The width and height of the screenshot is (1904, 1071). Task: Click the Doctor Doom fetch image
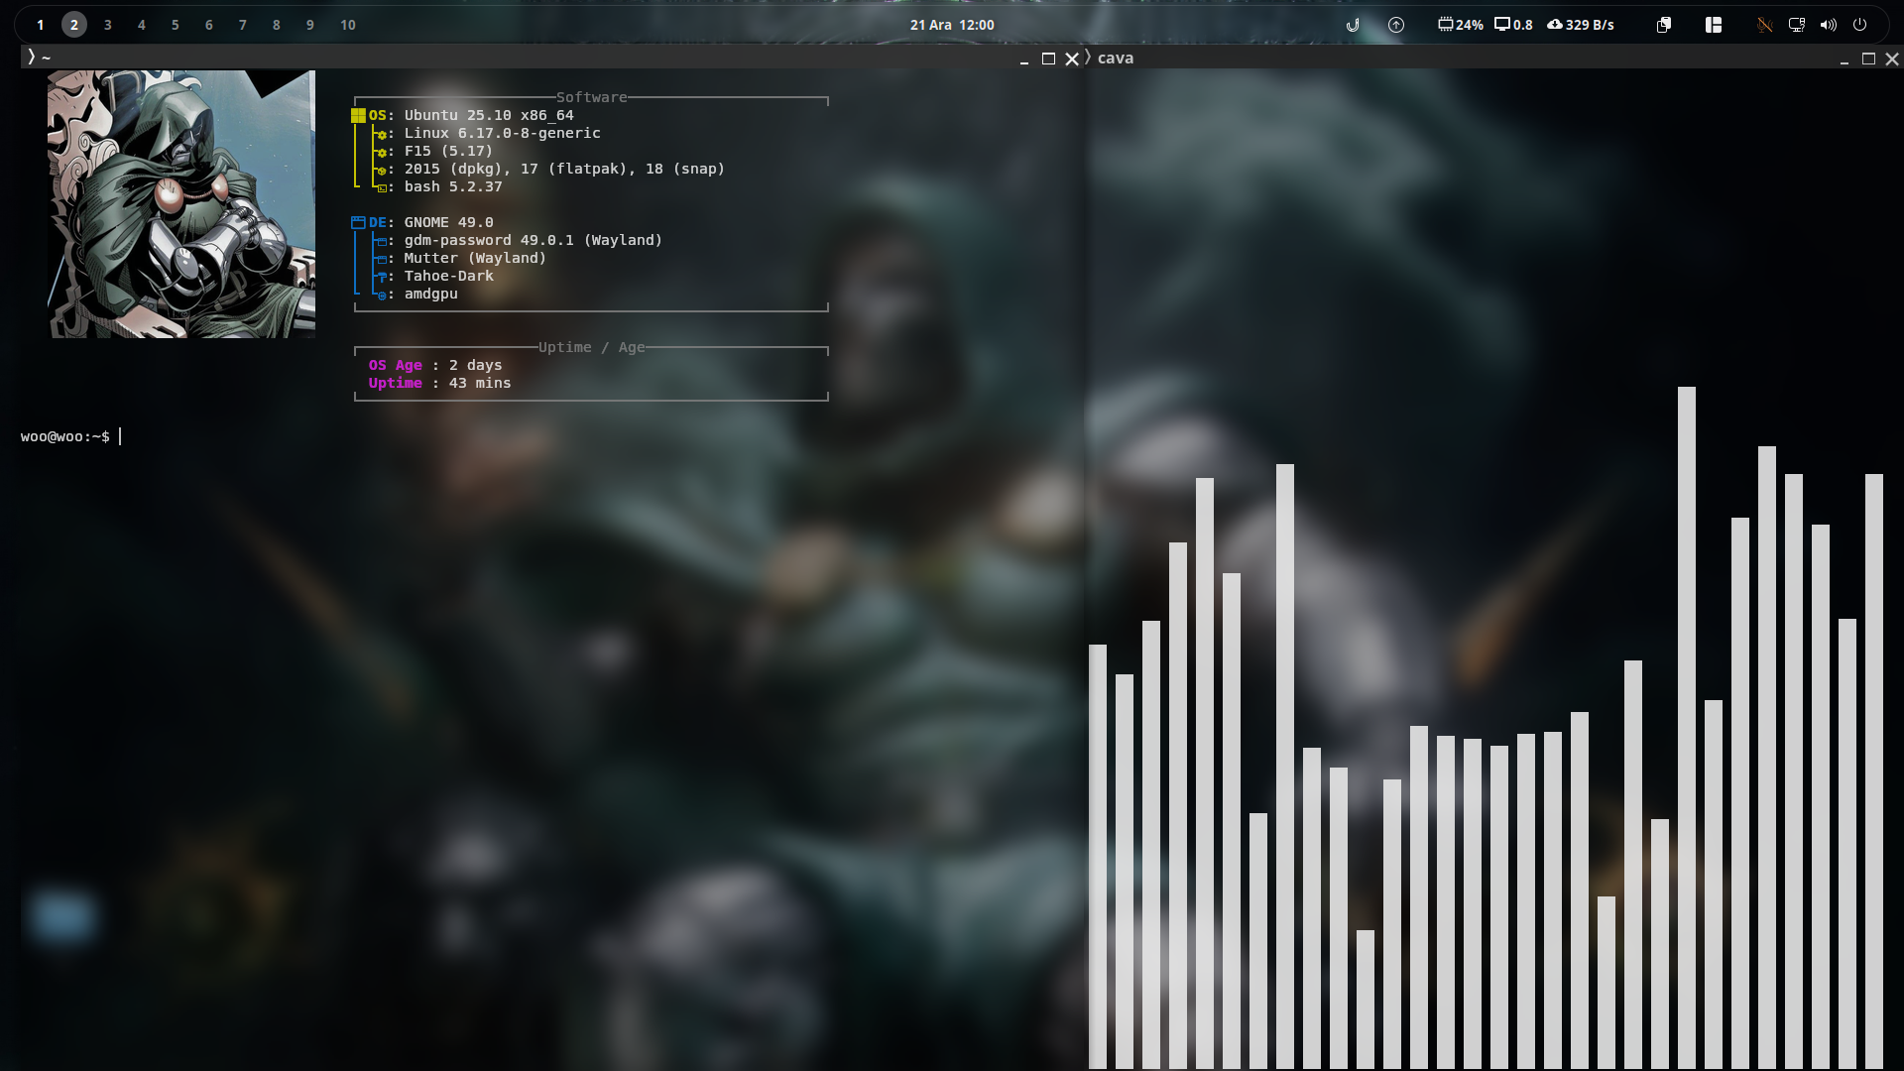tap(181, 204)
